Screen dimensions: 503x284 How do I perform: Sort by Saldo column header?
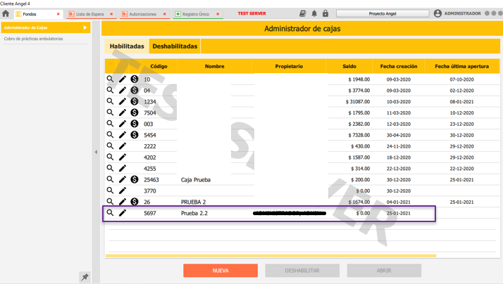tap(349, 66)
